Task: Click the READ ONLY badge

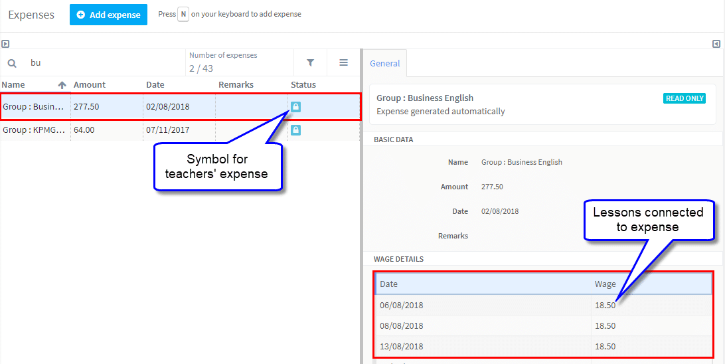Action: pyautogui.click(x=685, y=98)
